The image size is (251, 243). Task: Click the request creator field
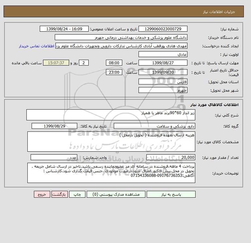pos(121,46)
